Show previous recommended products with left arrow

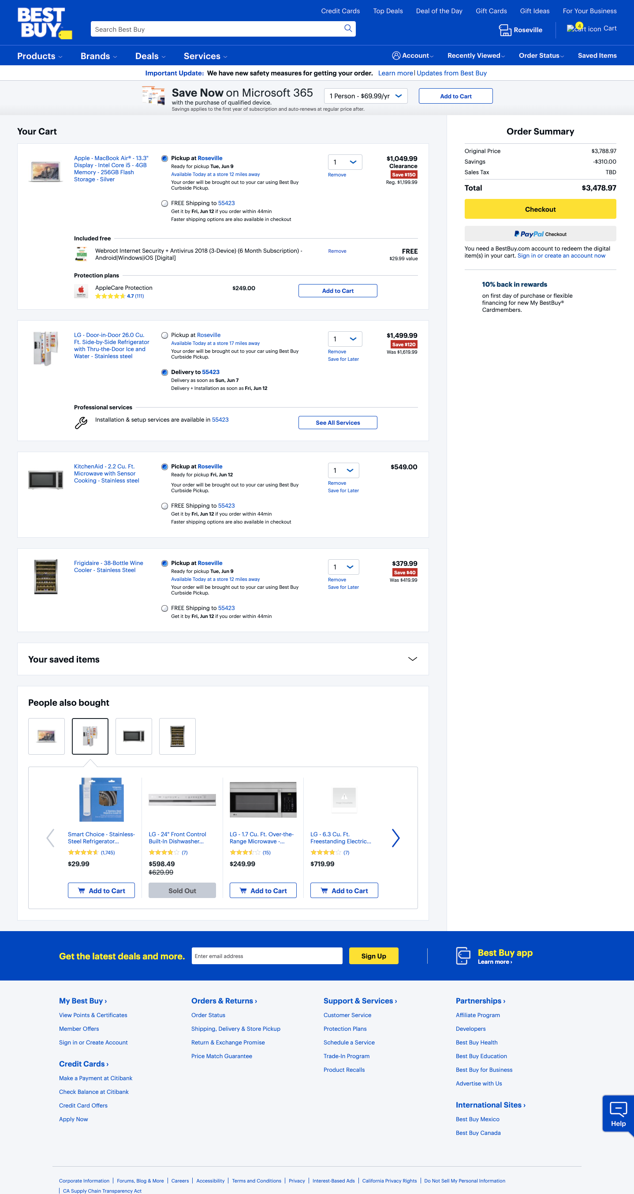pyautogui.click(x=51, y=838)
